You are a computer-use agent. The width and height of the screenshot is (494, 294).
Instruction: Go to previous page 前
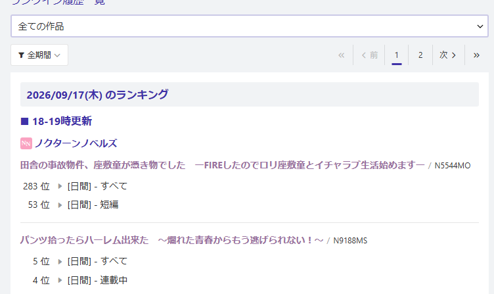(369, 55)
